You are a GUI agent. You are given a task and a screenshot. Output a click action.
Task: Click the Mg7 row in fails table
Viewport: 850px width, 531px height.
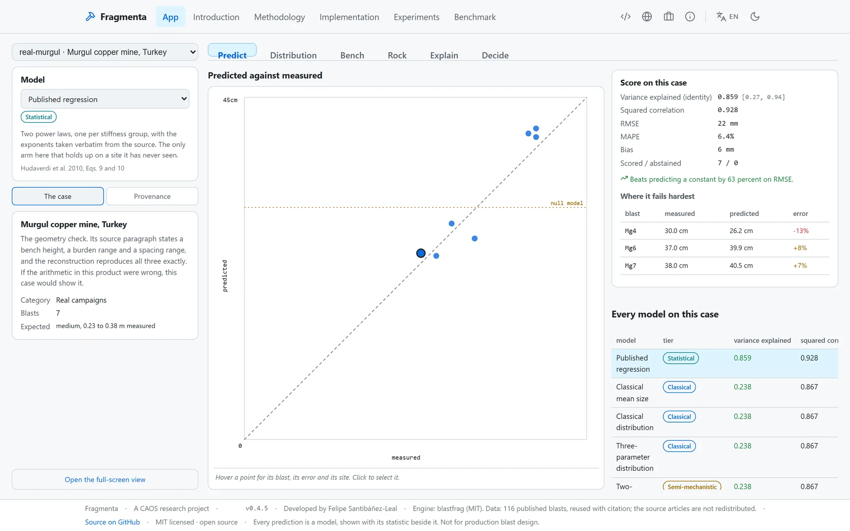725,265
